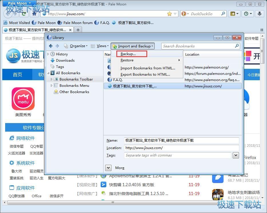Viewport: 267px width, 213px height.
Task: Open the Most Visited bookmark folder
Action: tap(17, 23)
